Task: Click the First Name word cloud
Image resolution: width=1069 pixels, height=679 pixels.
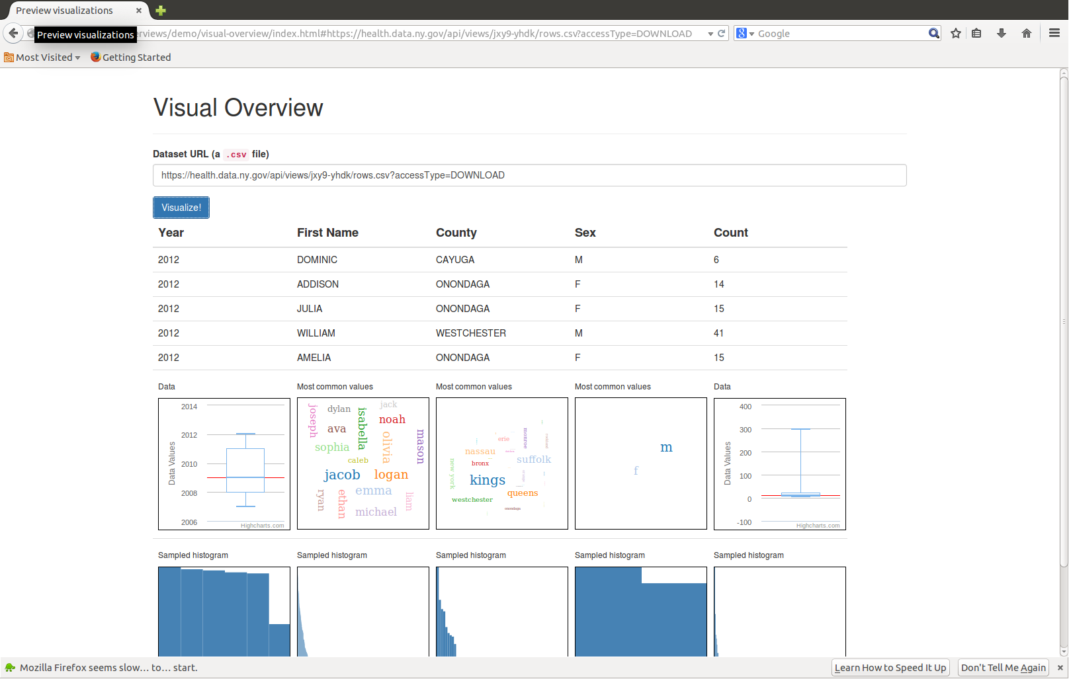Action: [363, 463]
